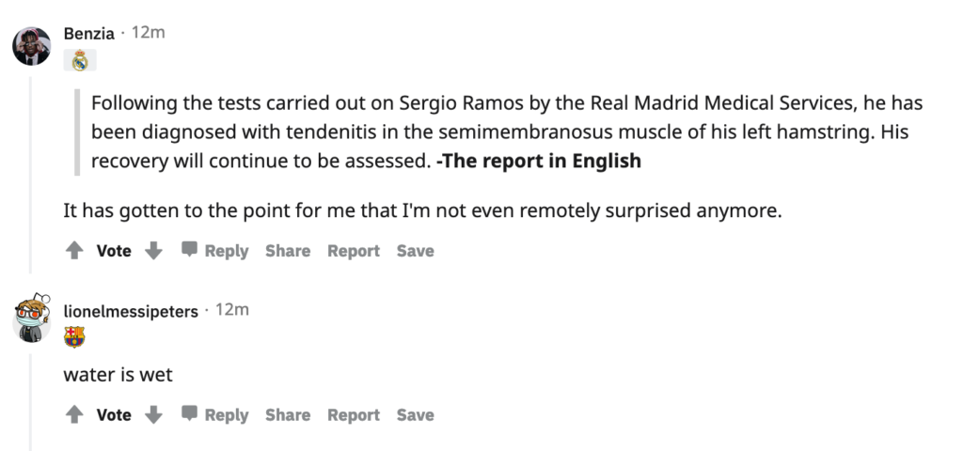Click Benzia's user avatar
The width and height of the screenshot is (963, 451).
[31, 45]
